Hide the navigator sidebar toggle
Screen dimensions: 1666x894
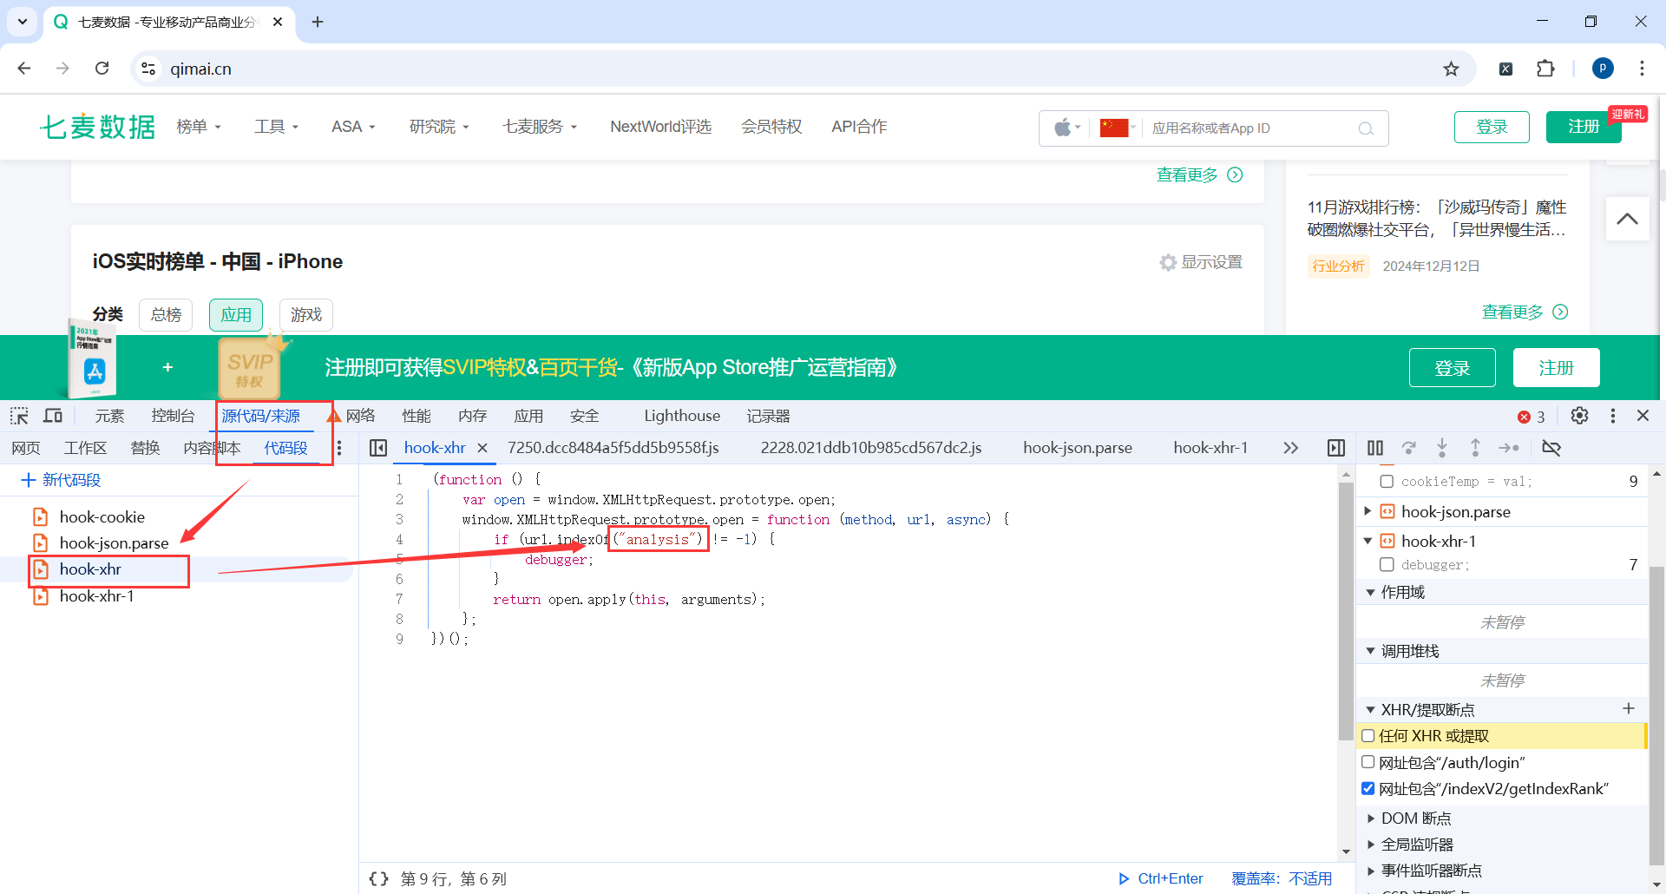click(378, 448)
